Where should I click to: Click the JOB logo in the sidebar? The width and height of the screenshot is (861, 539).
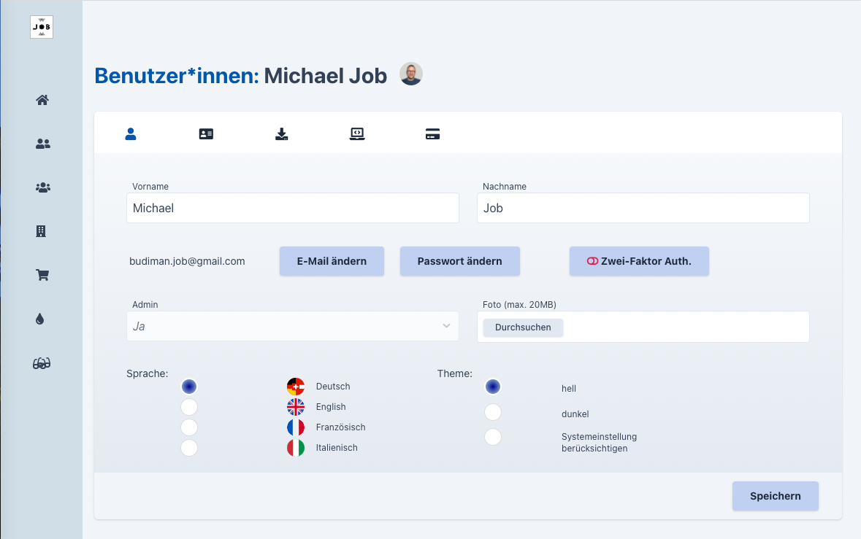click(42, 27)
